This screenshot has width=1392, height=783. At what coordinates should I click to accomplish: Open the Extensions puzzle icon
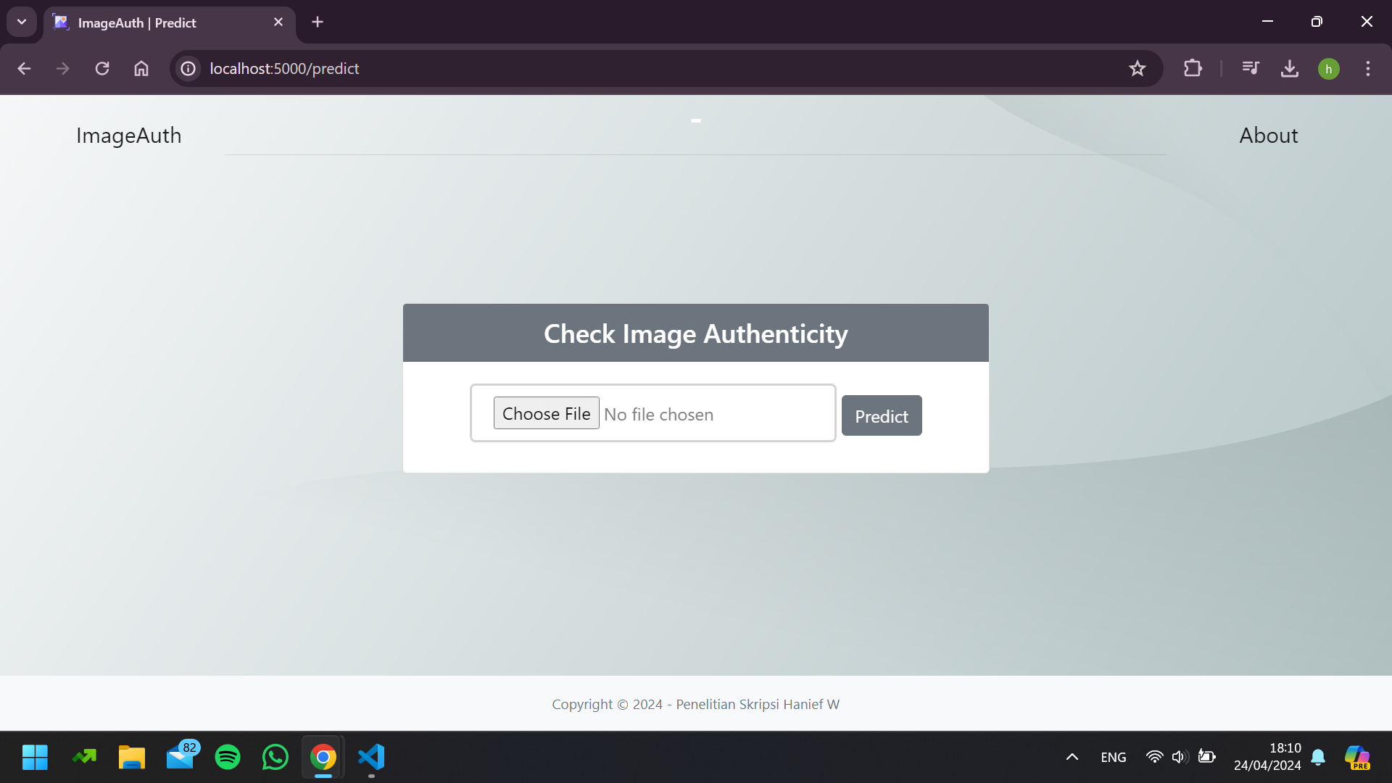1193,68
